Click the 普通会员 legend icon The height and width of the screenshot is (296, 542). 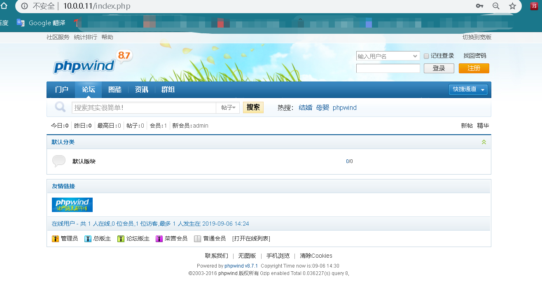(197, 239)
